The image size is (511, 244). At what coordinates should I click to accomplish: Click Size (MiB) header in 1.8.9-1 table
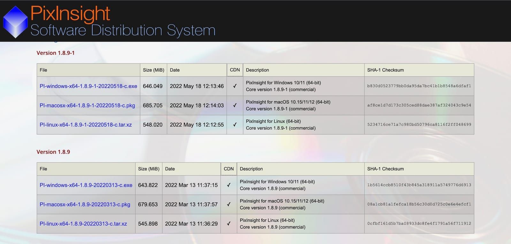(x=154, y=70)
